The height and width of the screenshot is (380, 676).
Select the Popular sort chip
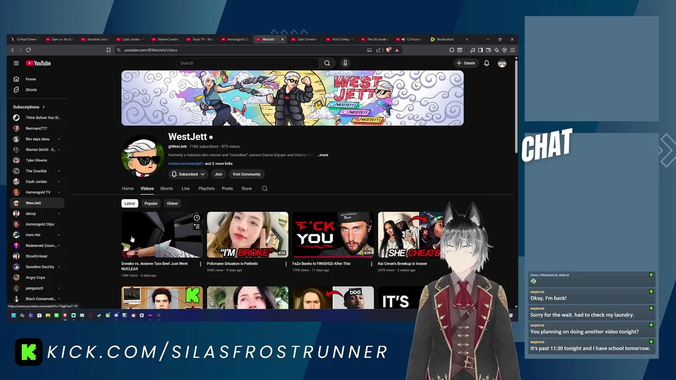click(151, 203)
